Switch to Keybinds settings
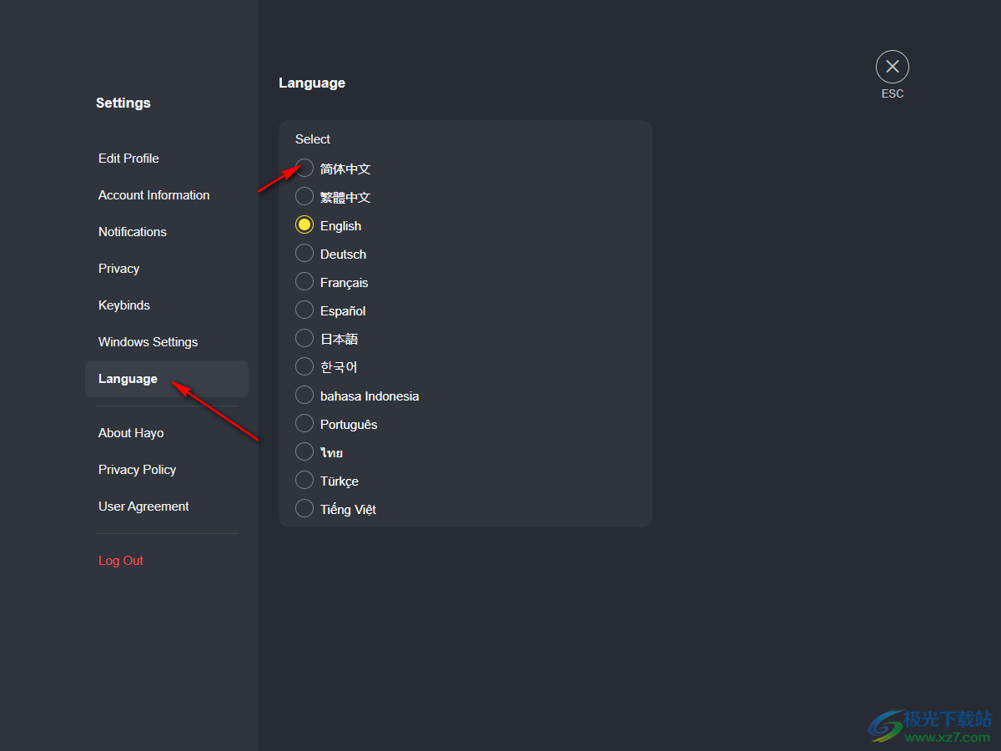Image resolution: width=1001 pixels, height=751 pixels. click(x=124, y=305)
